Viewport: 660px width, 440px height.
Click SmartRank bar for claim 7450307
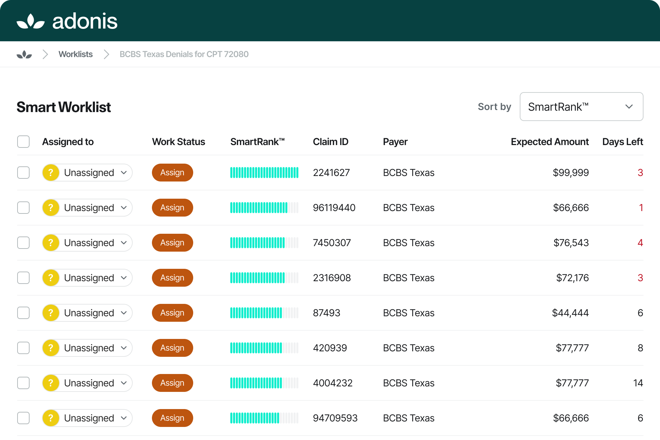[264, 243]
